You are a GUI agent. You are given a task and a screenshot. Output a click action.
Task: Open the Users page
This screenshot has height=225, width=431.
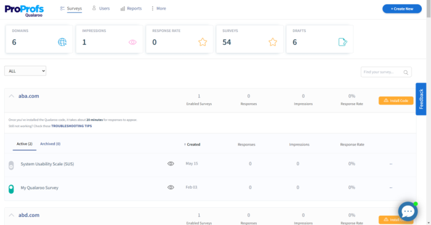click(101, 9)
